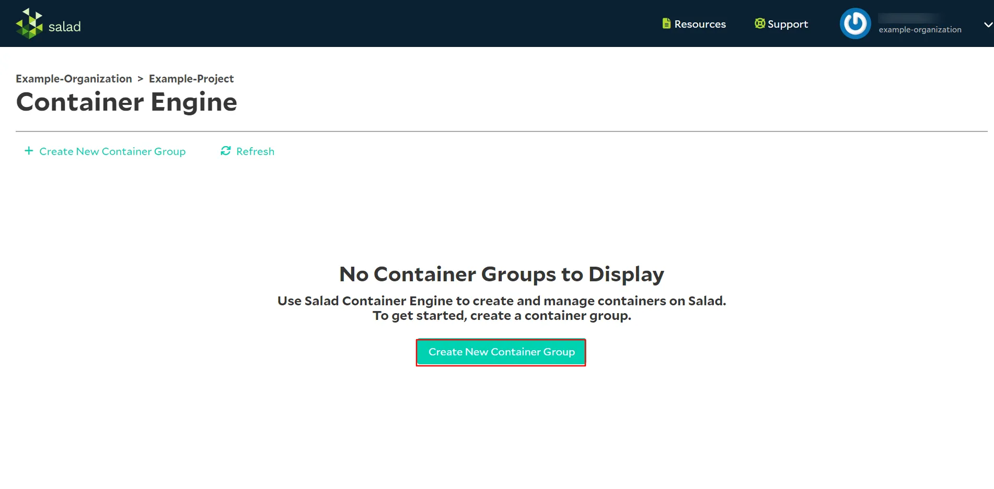Expand the account dropdown chevron
The image size is (994, 489).
(x=988, y=25)
